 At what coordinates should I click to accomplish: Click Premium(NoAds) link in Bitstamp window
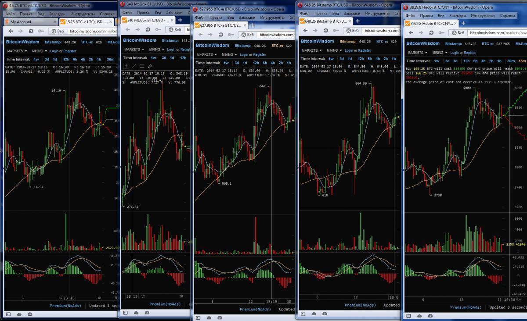point(361,305)
